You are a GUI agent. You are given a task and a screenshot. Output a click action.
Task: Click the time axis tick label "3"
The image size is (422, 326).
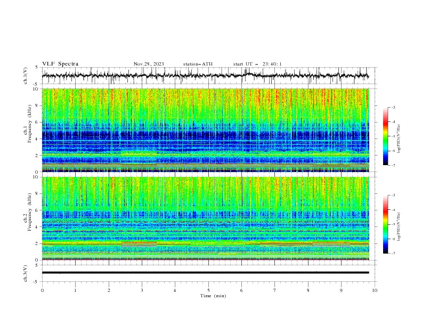pyautogui.click(x=142, y=290)
